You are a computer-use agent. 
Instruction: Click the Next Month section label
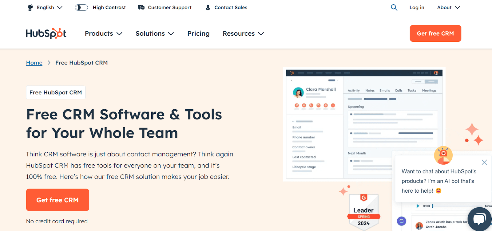point(357,153)
